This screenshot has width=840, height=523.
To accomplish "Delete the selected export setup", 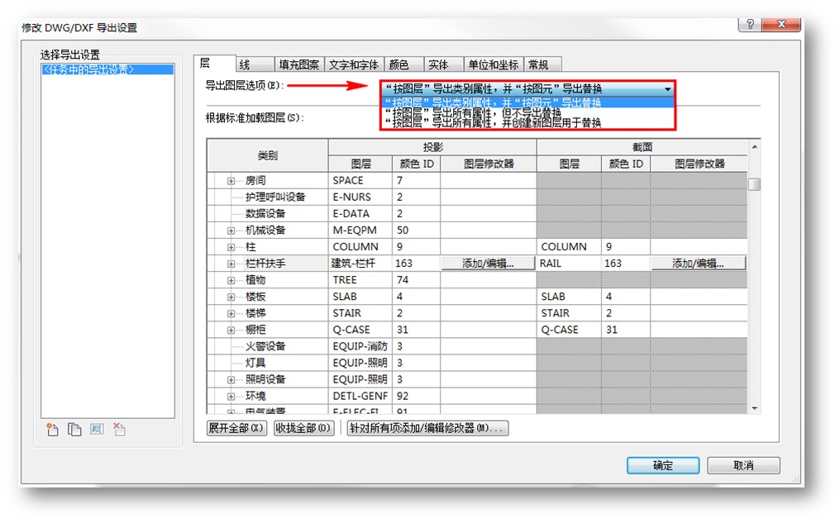I will [119, 430].
